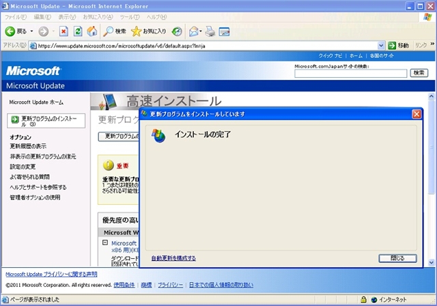
Task: Print the page with the printer icon
Action: point(210,31)
